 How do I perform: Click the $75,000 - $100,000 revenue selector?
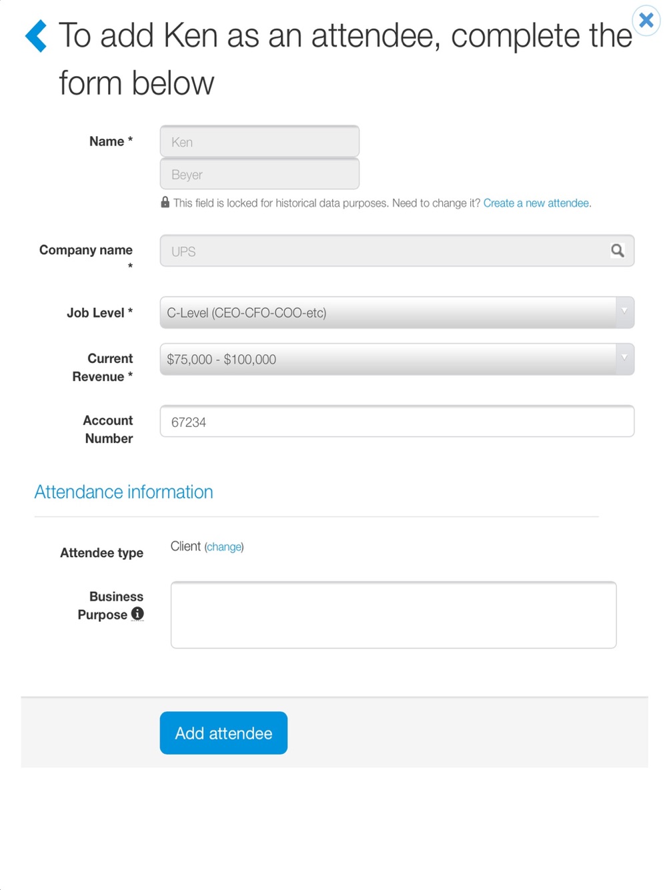coord(387,360)
